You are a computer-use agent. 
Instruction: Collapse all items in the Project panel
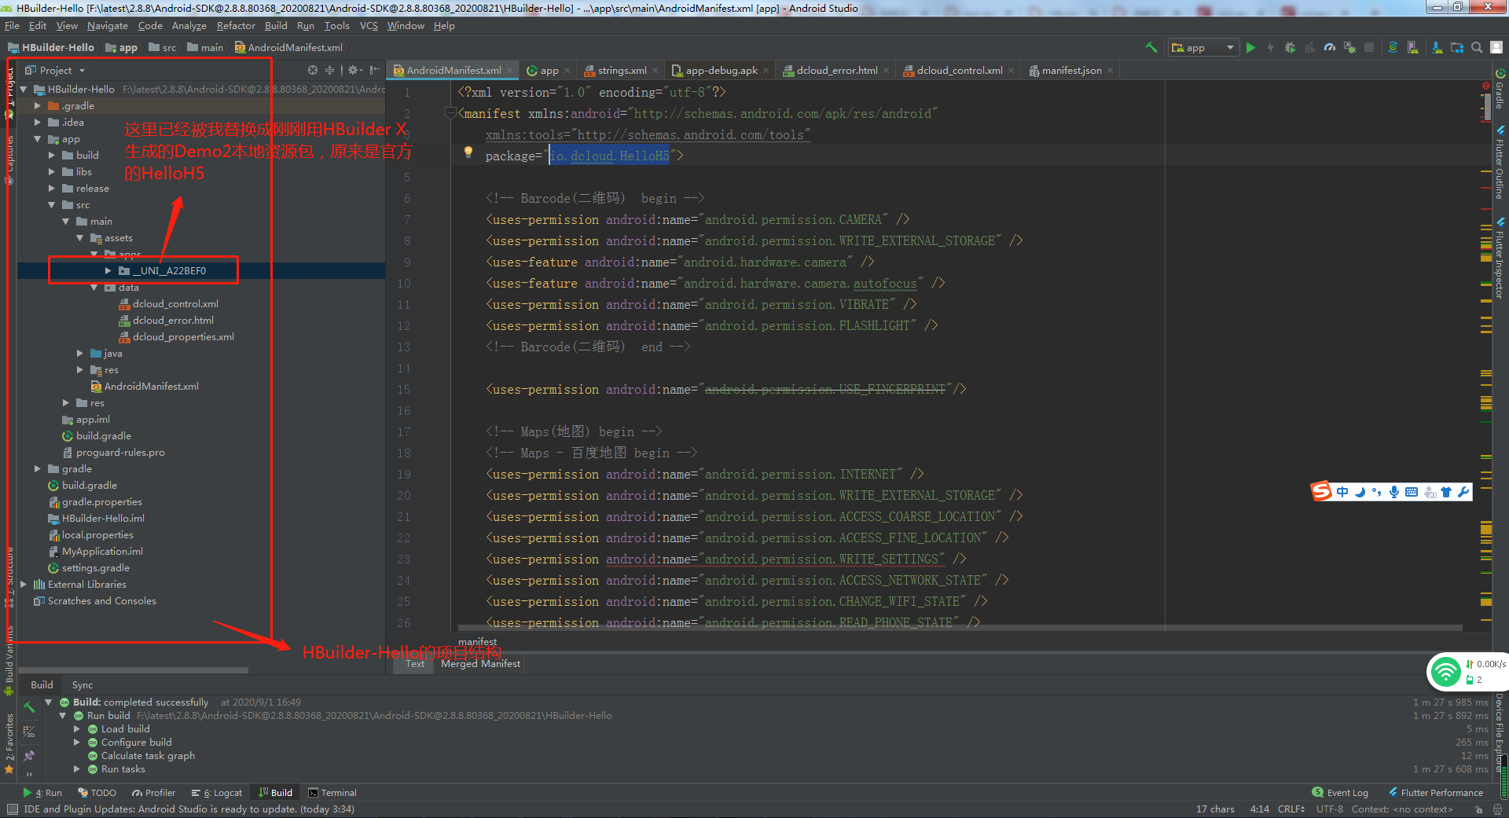[x=330, y=70]
